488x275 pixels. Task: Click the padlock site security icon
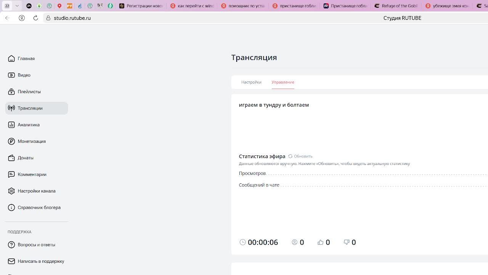pos(48,18)
